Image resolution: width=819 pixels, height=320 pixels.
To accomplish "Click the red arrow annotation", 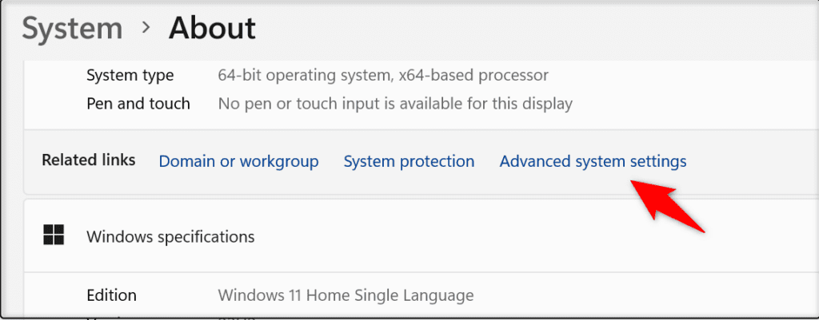I will pyautogui.click(x=668, y=205).
